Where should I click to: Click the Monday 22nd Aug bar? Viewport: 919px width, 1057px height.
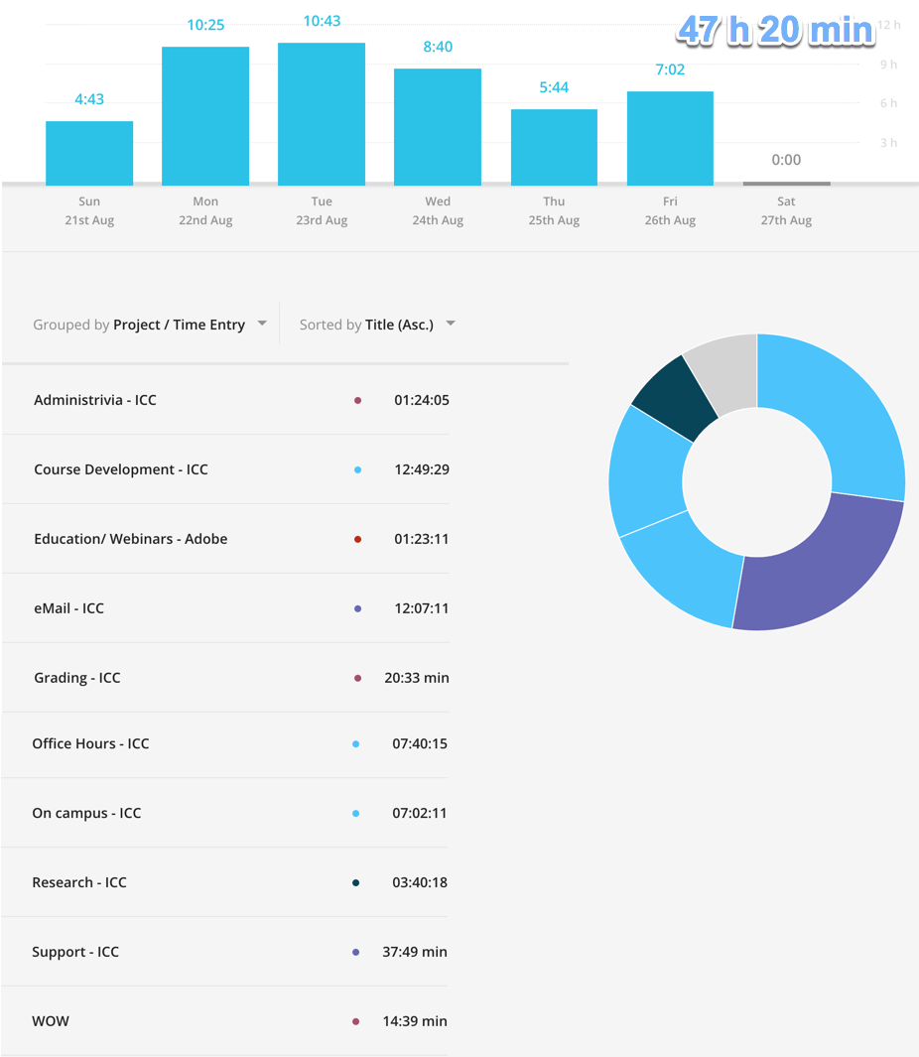205,116
